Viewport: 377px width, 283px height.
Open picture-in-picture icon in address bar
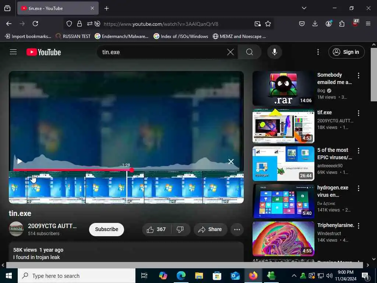(x=257, y=24)
